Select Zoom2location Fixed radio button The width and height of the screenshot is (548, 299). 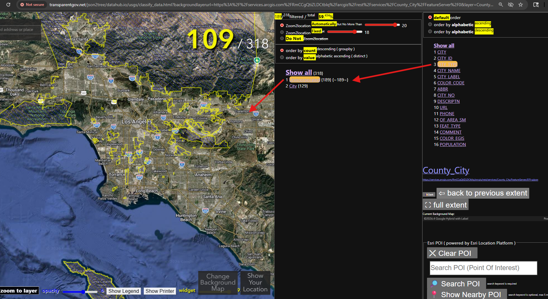click(282, 32)
